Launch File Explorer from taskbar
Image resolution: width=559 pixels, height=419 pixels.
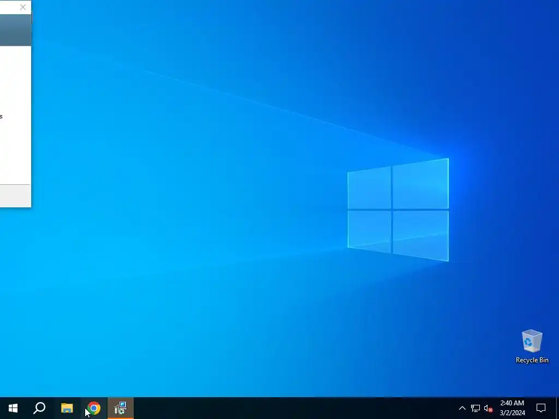pos(67,408)
